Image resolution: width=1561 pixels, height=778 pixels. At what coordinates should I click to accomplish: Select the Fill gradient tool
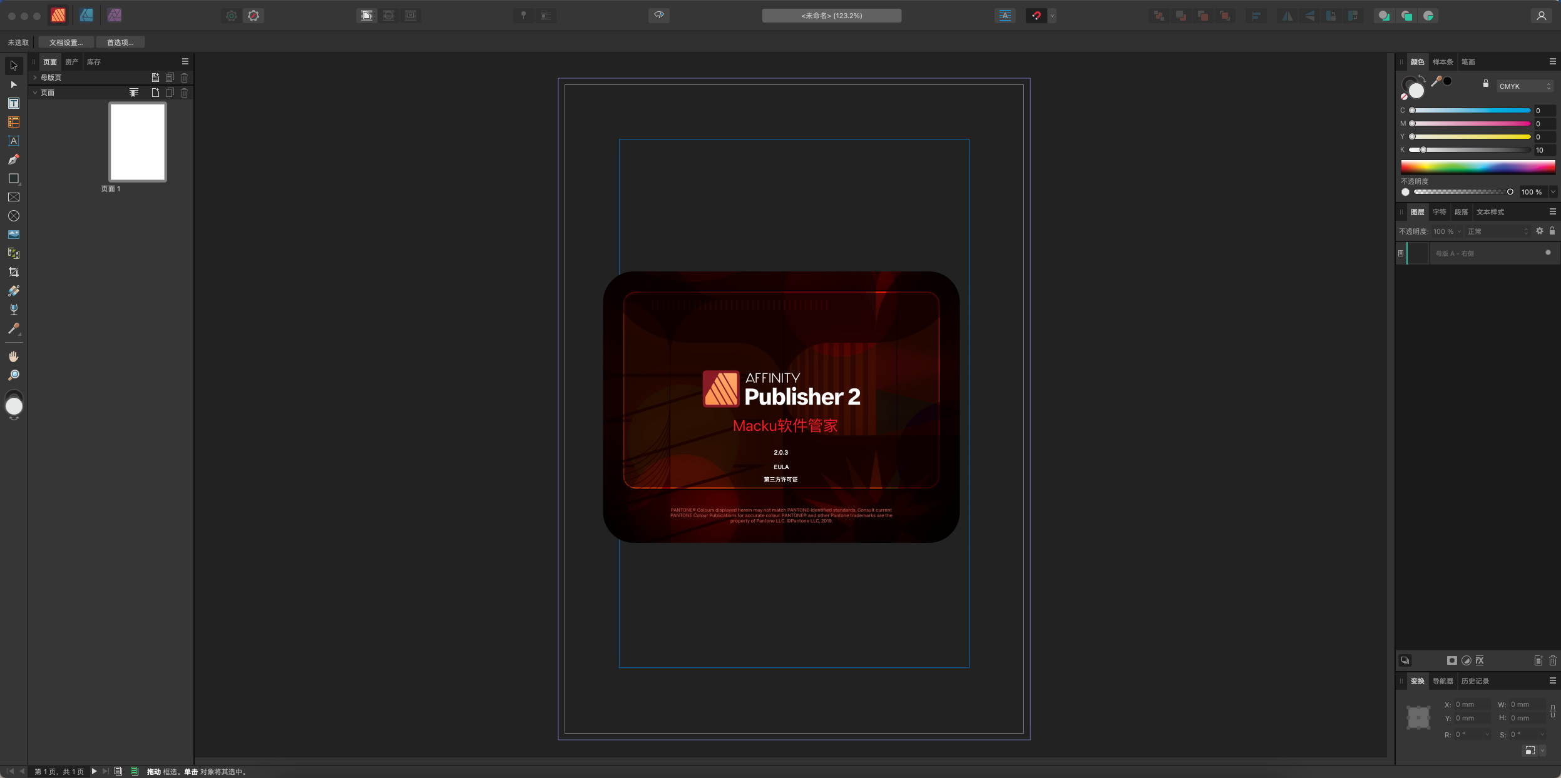14,291
